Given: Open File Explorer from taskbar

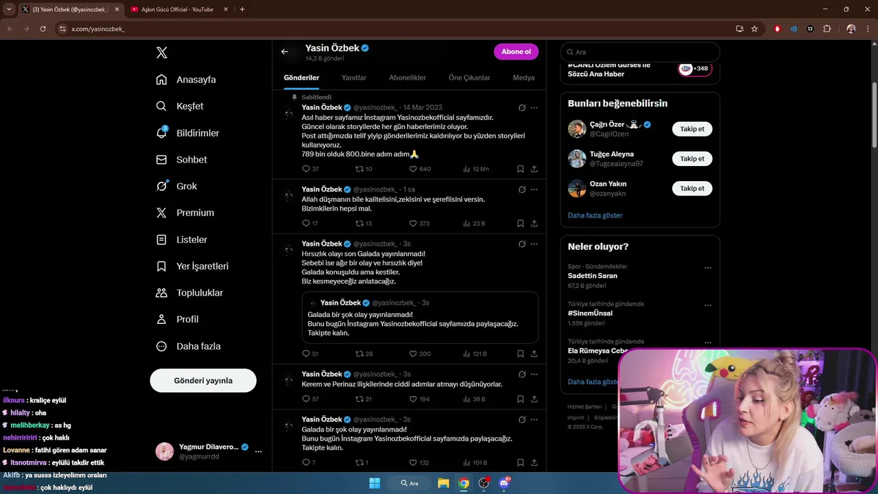Looking at the screenshot, I should pyautogui.click(x=443, y=483).
